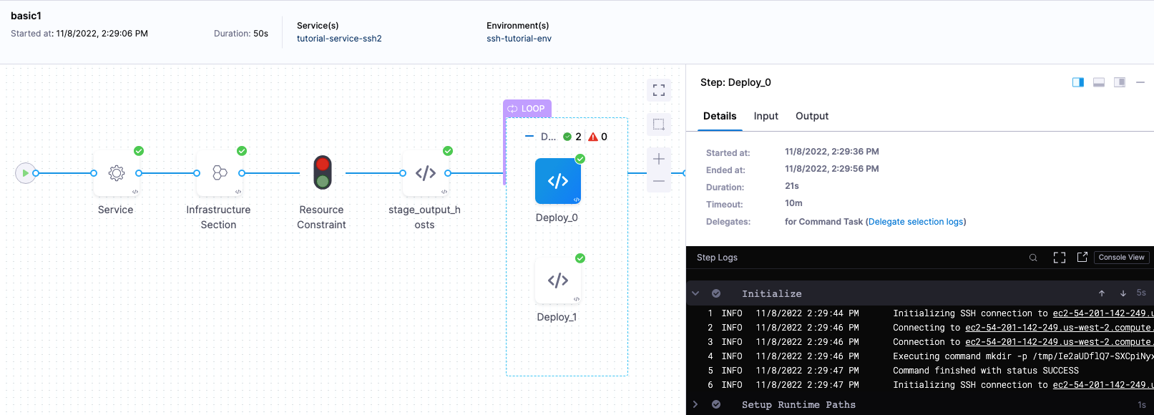This screenshot has width=1154, height=415.
Task: Switch step details panel to right-side layout
Action: pos(1078,82)
